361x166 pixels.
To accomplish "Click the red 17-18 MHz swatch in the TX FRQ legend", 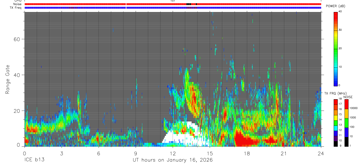I will click(x=335, y=102).
